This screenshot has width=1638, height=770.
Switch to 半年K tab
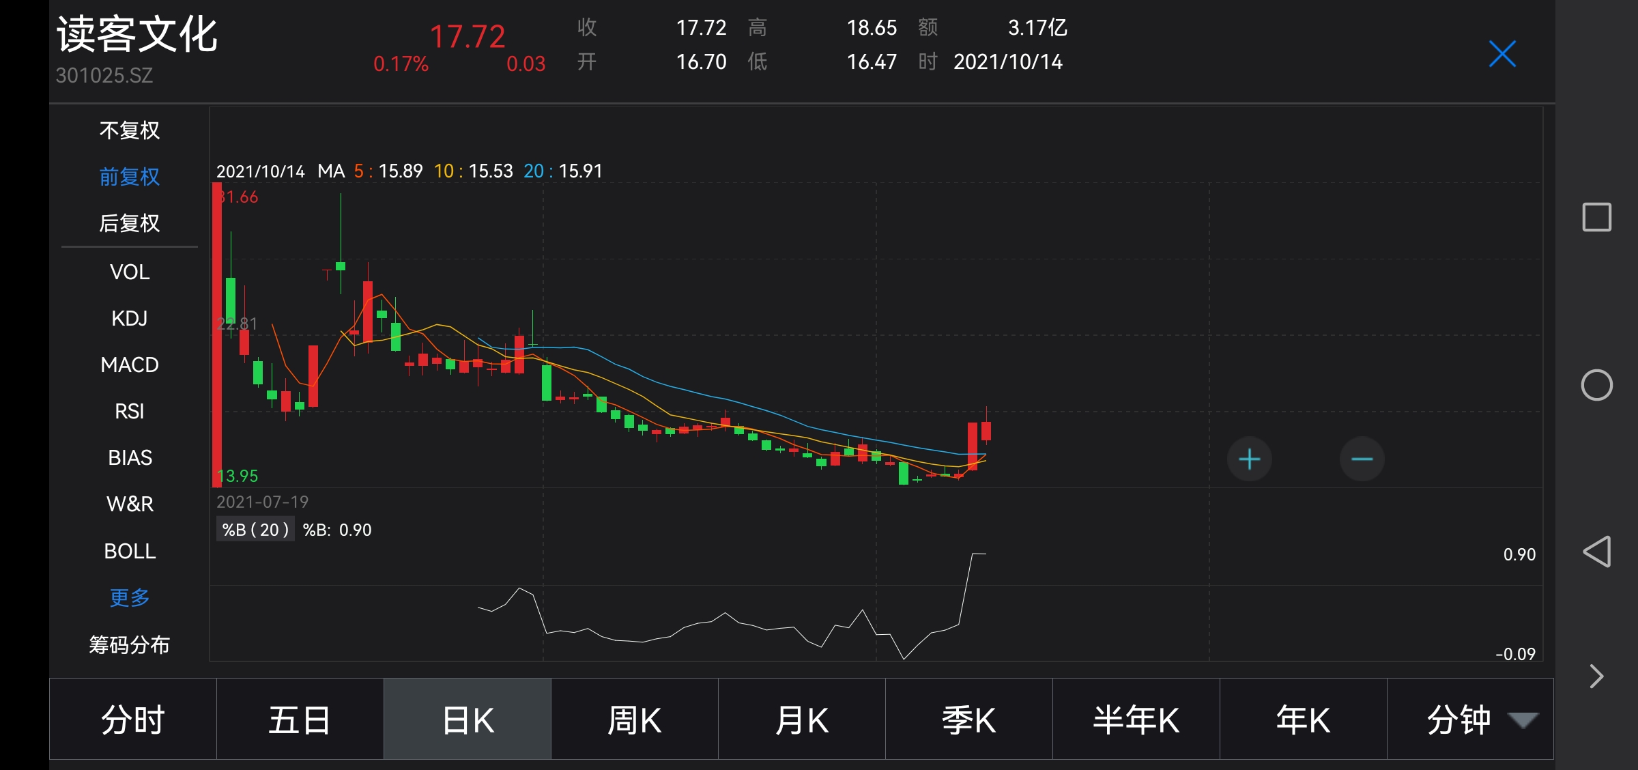tap(1136, 719)
